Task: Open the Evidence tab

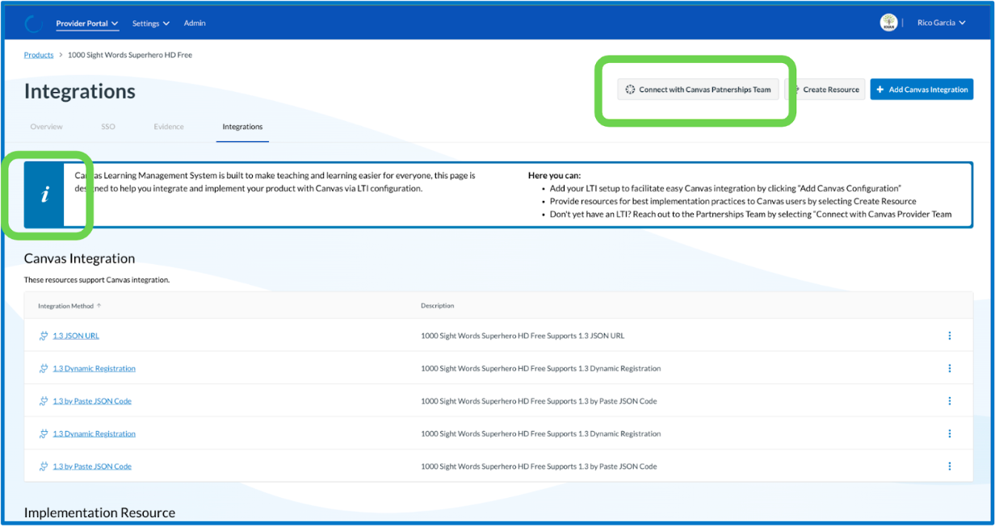Action: tap(169, 127)
